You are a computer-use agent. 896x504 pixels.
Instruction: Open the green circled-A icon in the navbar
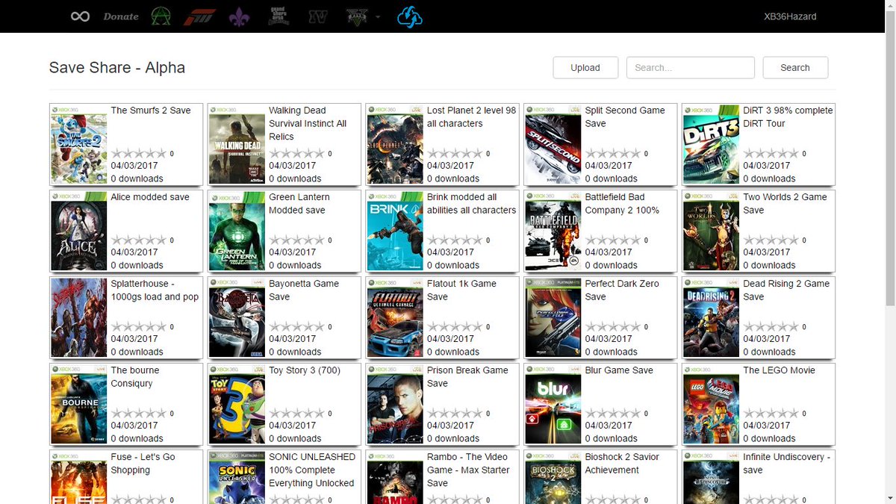click(x=160, y=16)
